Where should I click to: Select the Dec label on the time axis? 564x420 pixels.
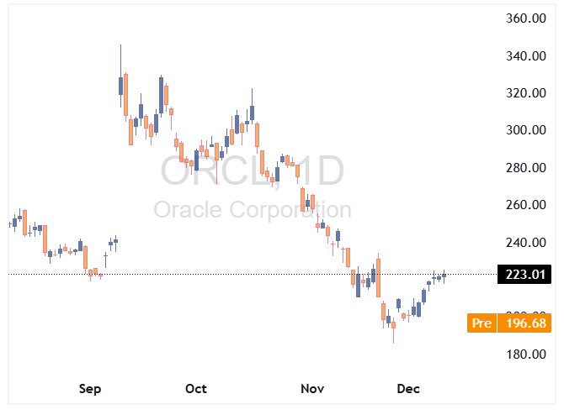pos(408,389)
